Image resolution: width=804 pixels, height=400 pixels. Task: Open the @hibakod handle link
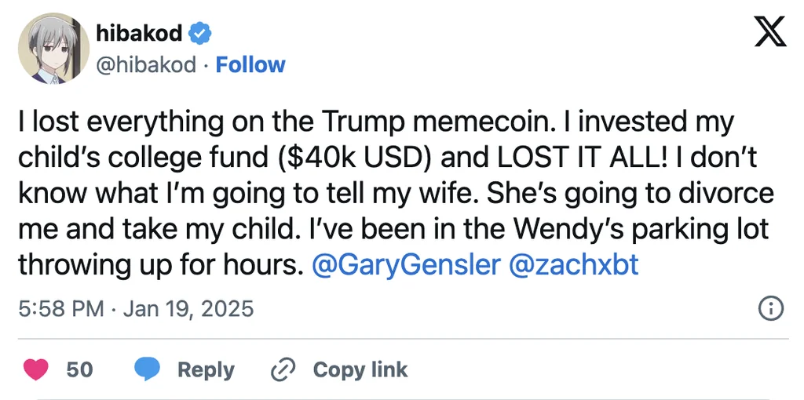click(x=145, y=64)
